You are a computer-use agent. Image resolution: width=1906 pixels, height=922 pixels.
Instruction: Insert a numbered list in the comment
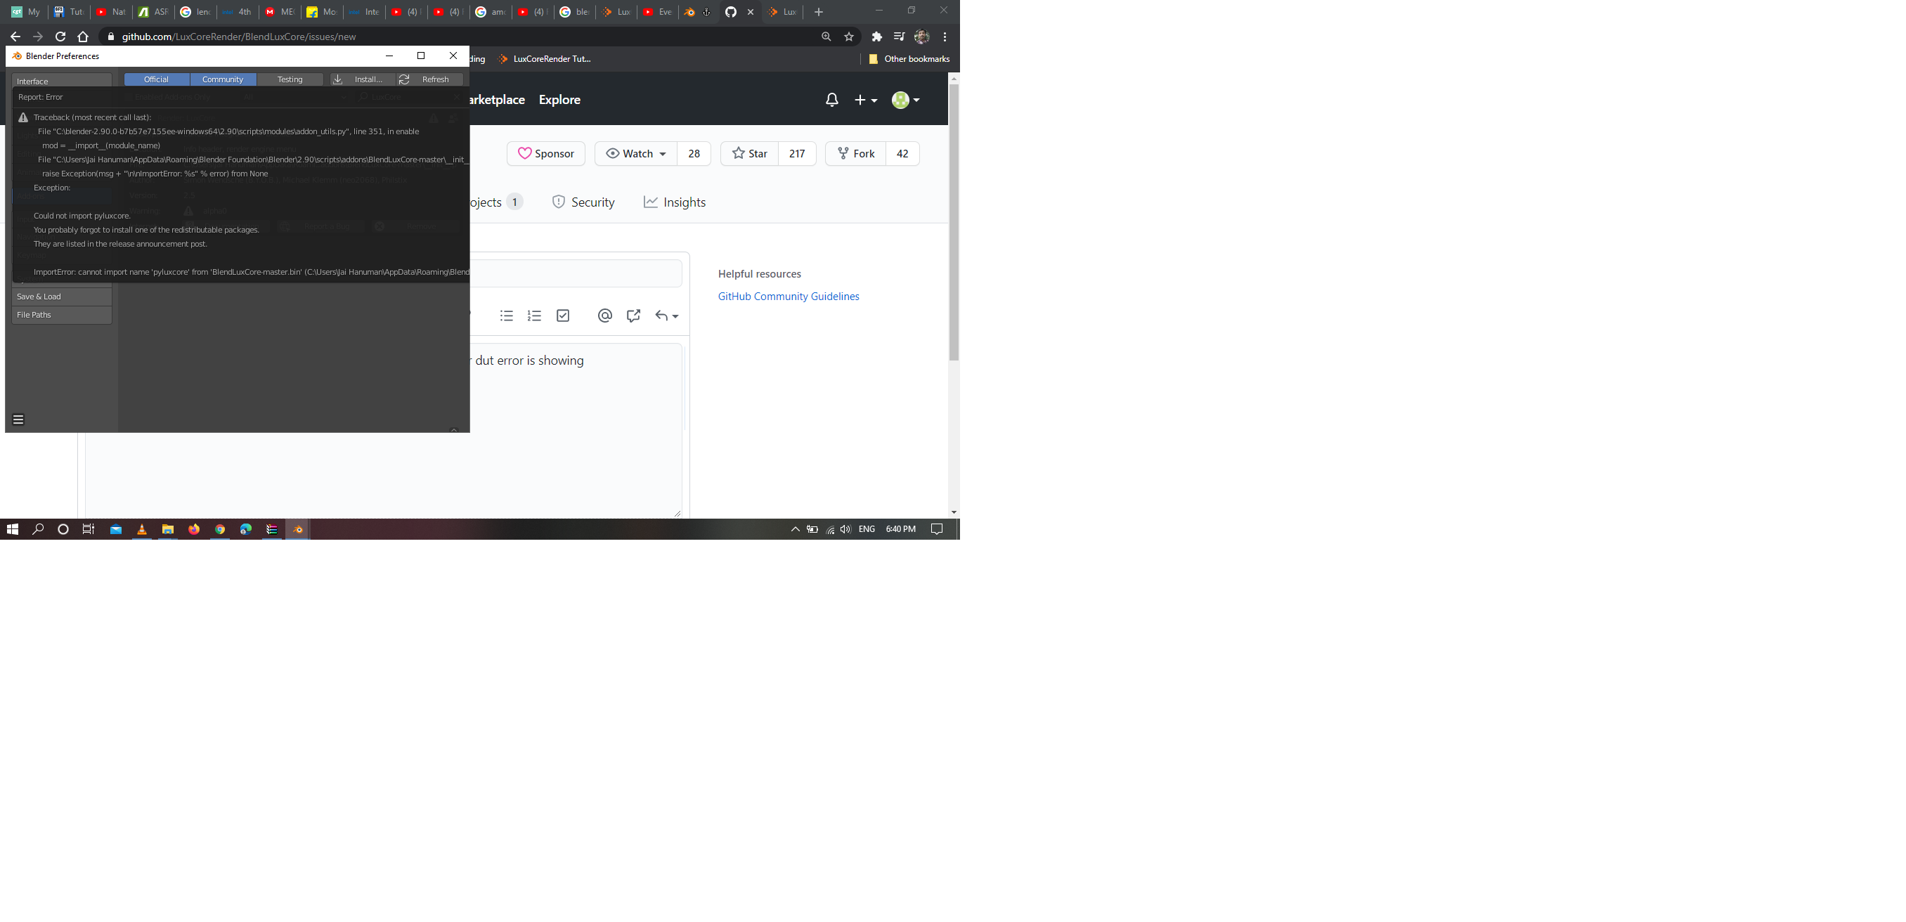[534, 316]
